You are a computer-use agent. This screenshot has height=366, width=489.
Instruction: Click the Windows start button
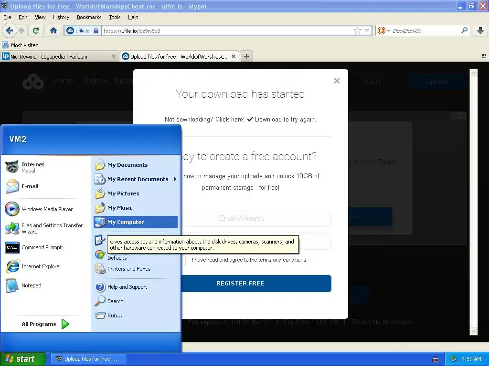23,359
